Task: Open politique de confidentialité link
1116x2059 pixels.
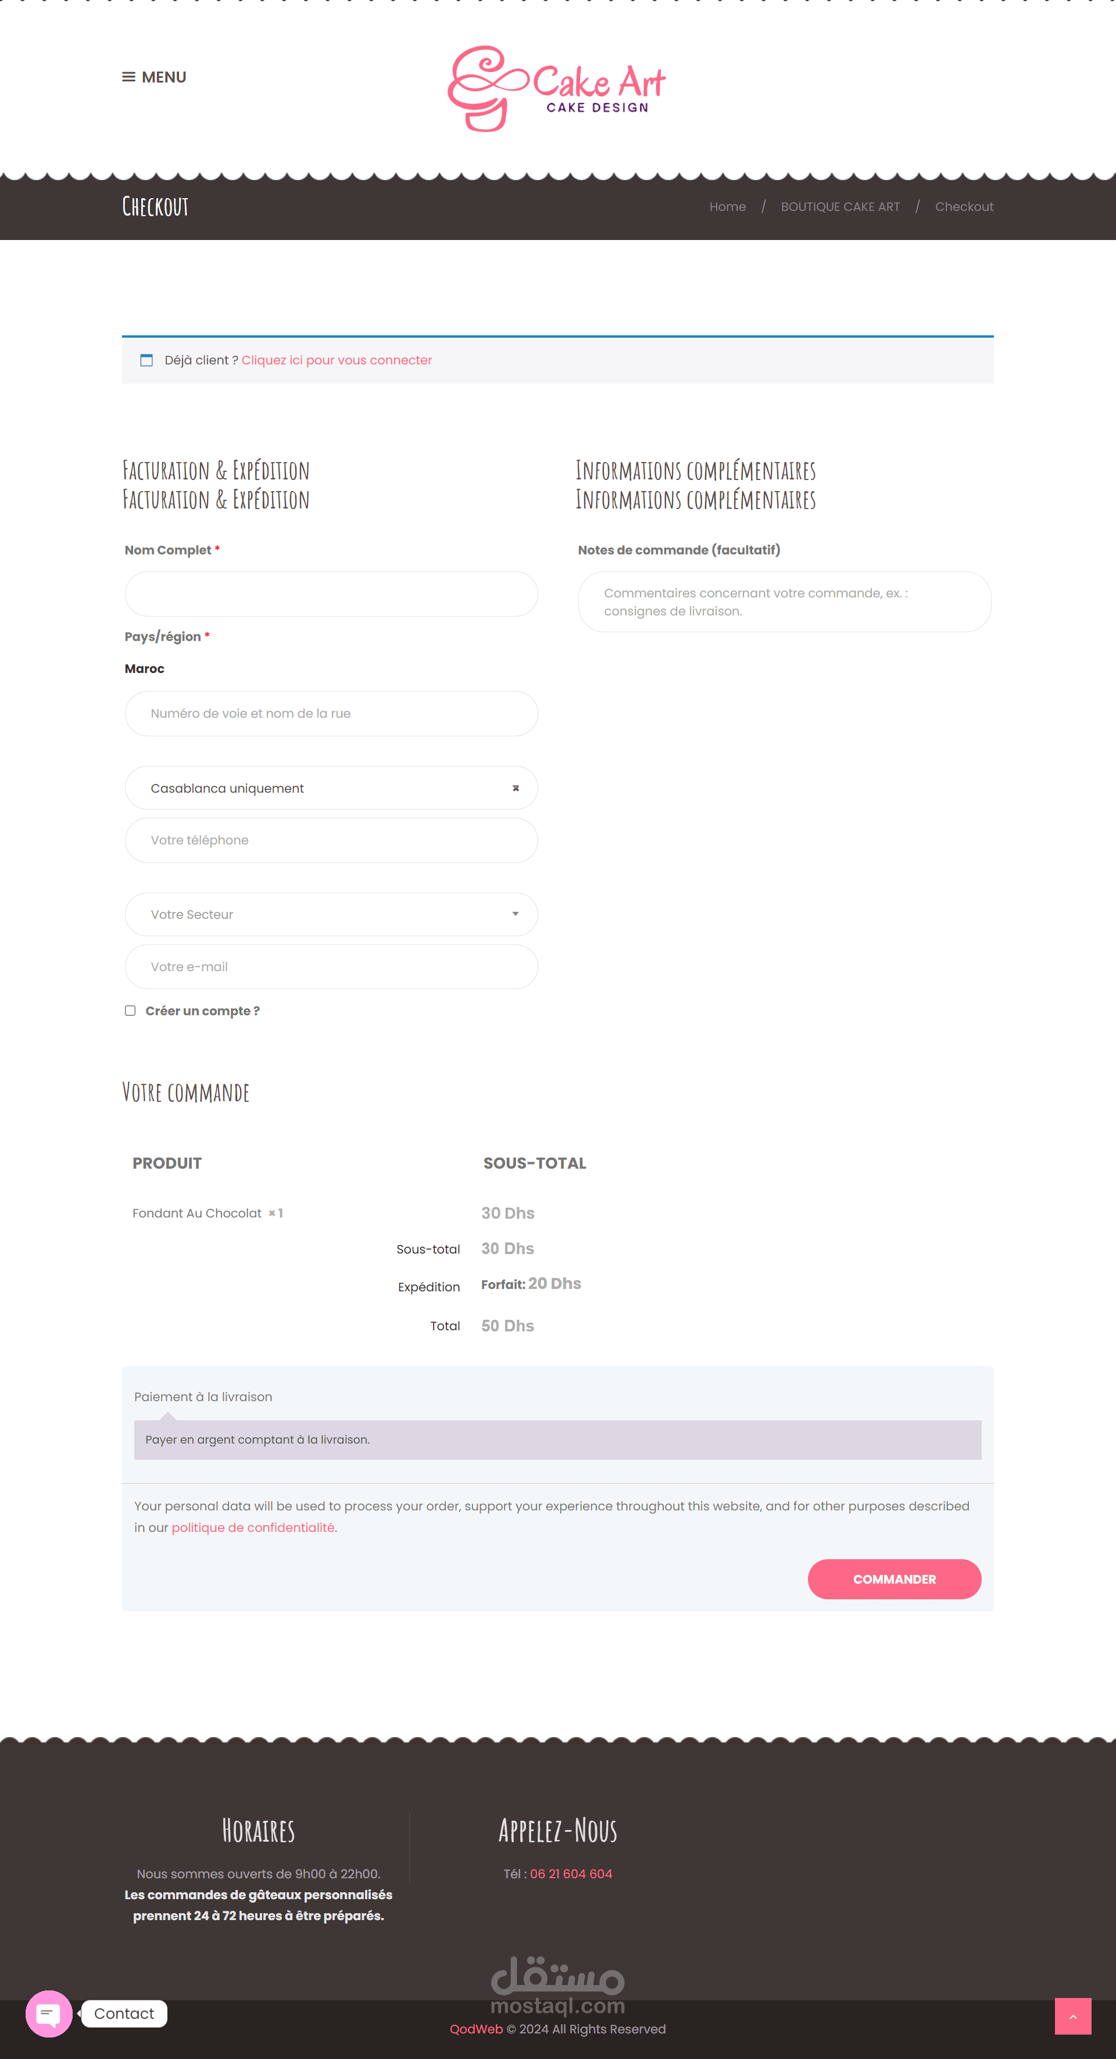Action: (x=253, y=1527)
